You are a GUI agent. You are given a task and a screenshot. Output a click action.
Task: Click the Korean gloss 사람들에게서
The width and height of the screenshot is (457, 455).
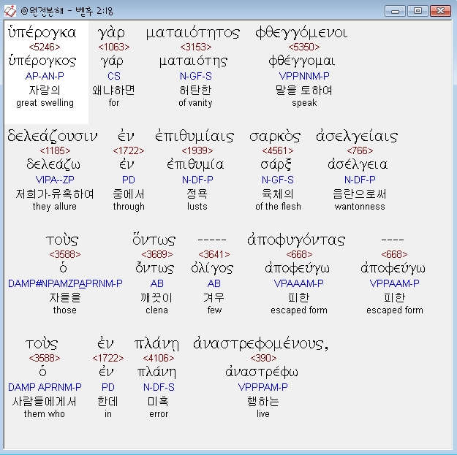coord(45,402)
